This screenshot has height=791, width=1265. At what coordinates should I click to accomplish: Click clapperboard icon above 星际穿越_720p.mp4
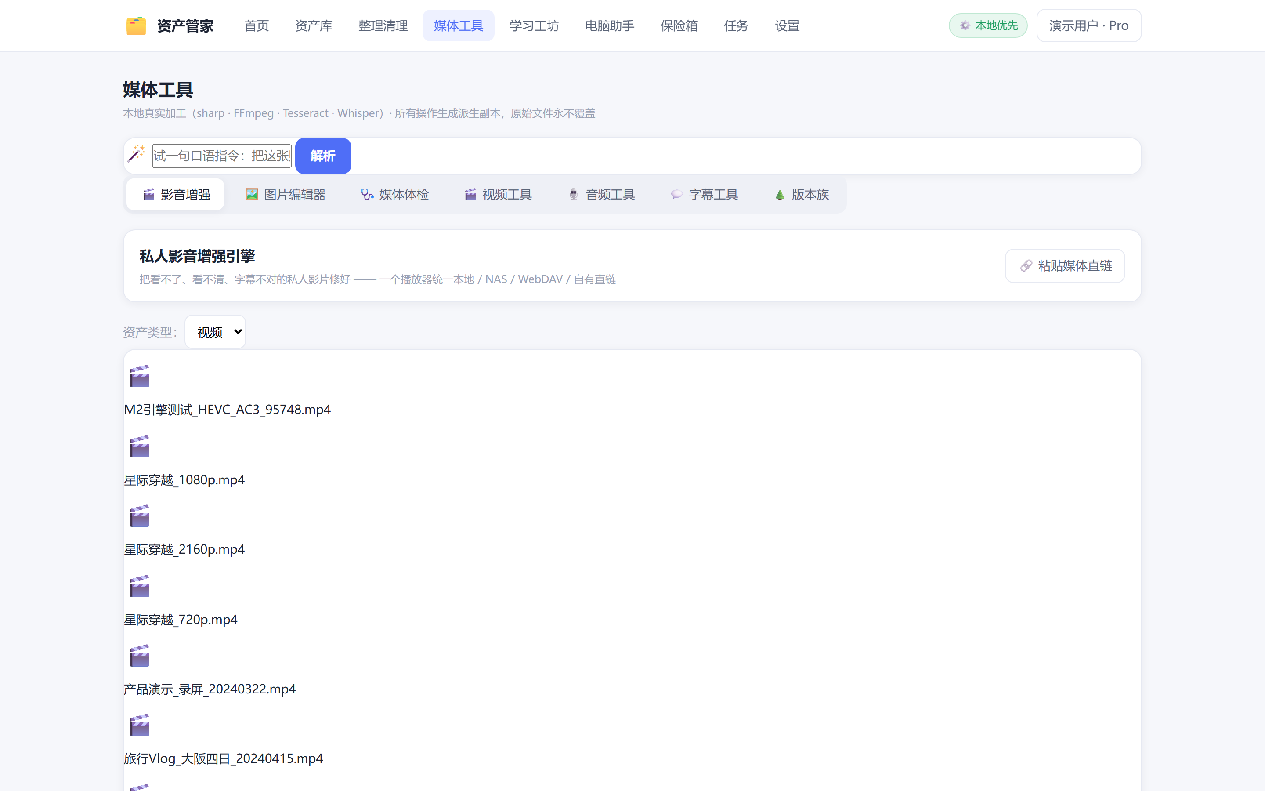(x=139, y=586)
